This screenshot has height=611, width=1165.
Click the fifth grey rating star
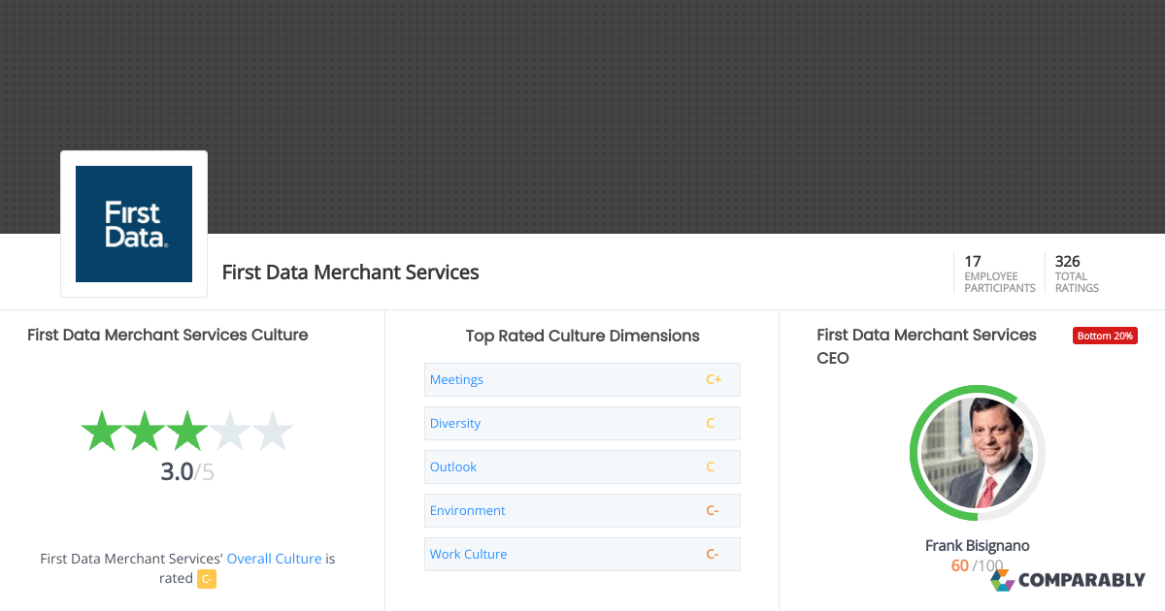click(x=272, y=431)
